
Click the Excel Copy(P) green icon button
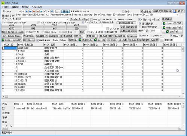[12, 40]
